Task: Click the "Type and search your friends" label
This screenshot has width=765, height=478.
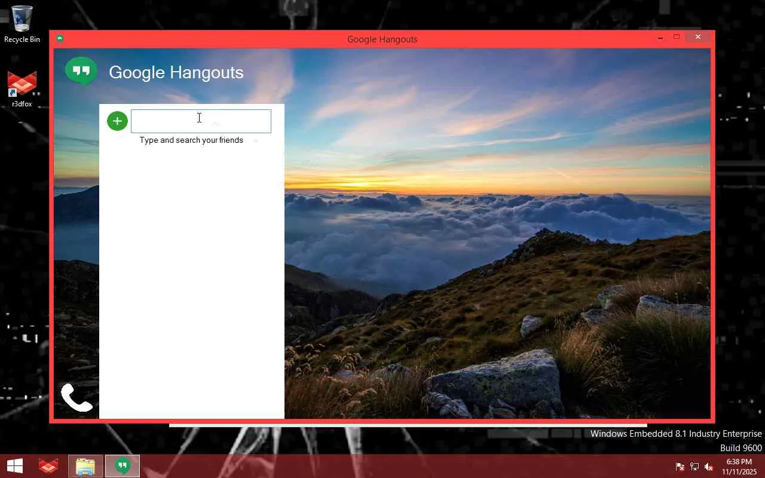Action: click(191, 140)
